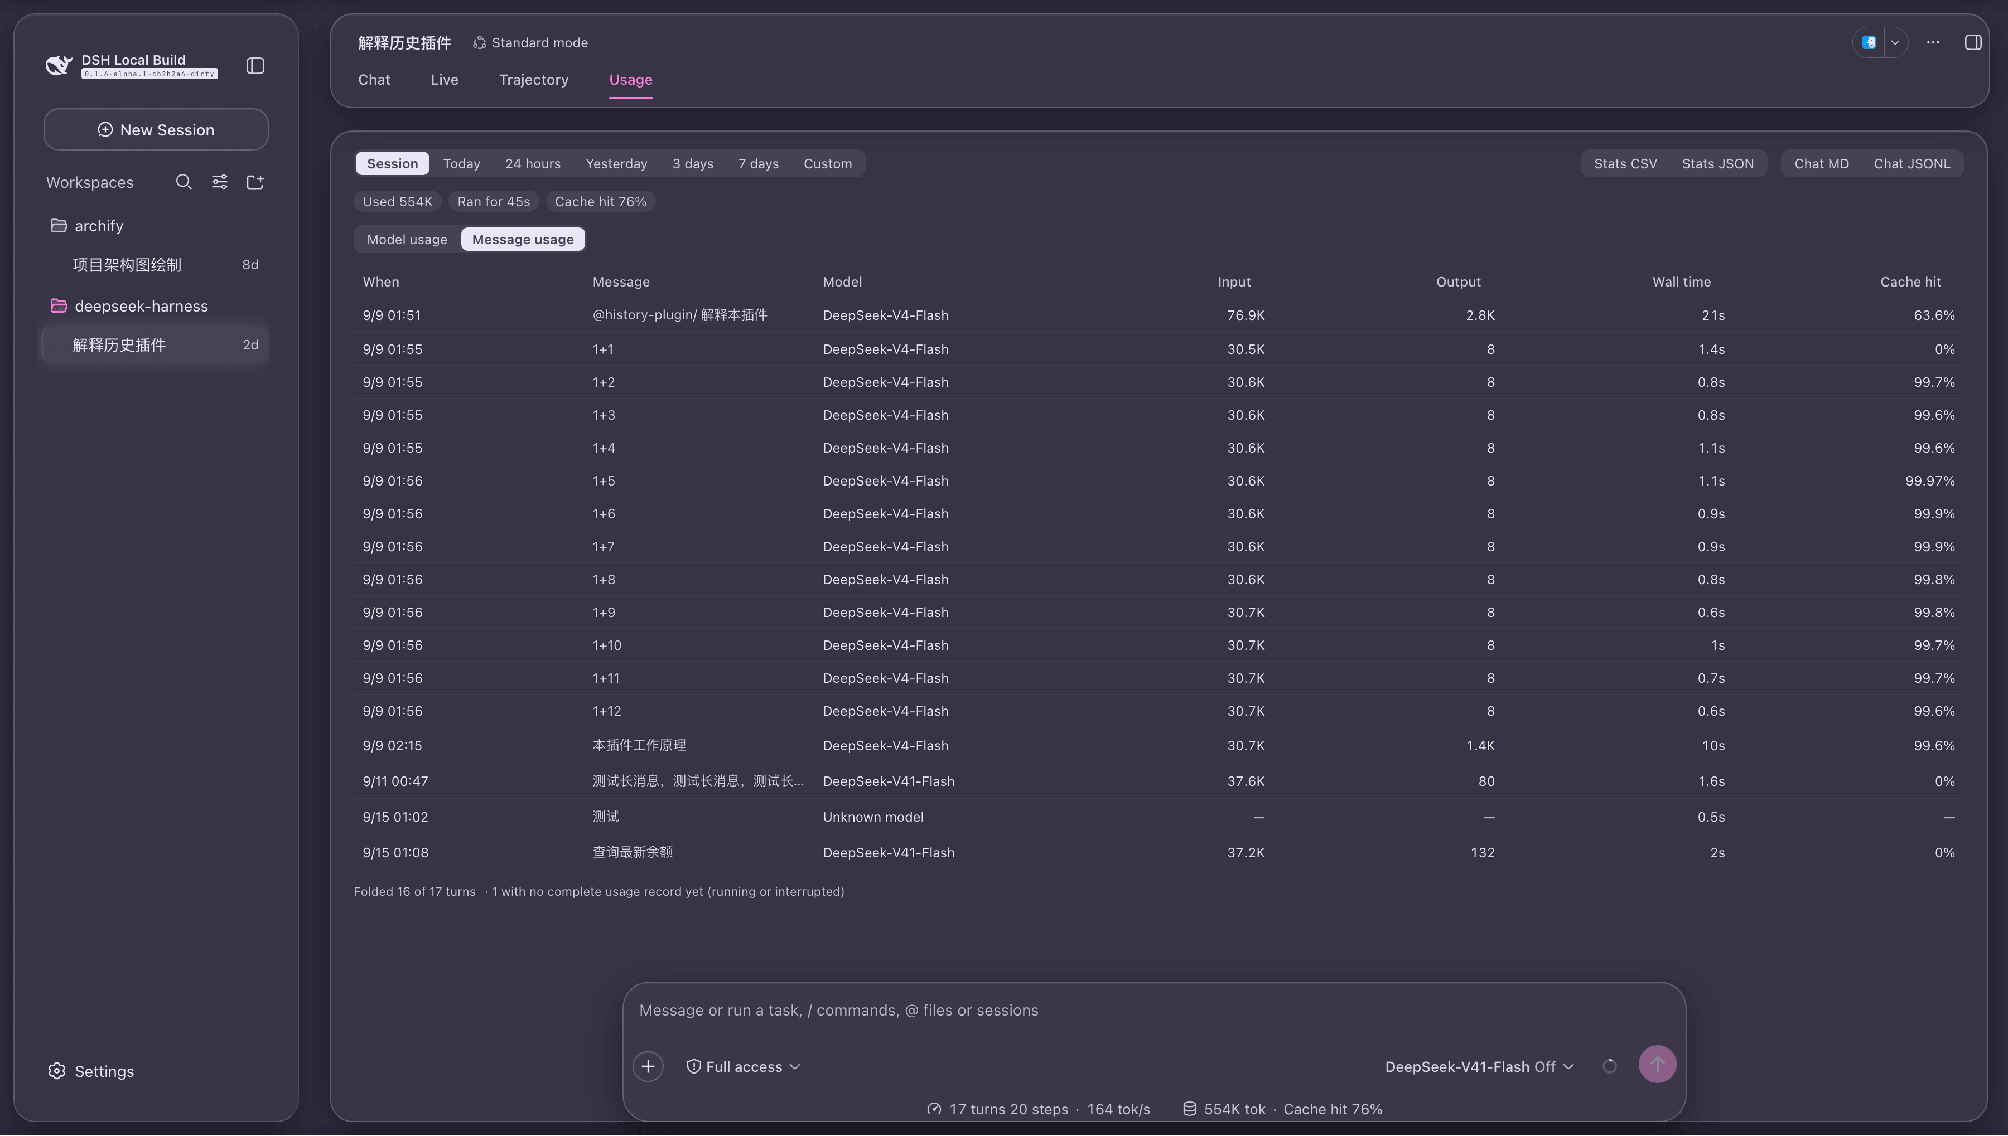
Task: Click the Cache hit column header
Action: [1910, 281]
